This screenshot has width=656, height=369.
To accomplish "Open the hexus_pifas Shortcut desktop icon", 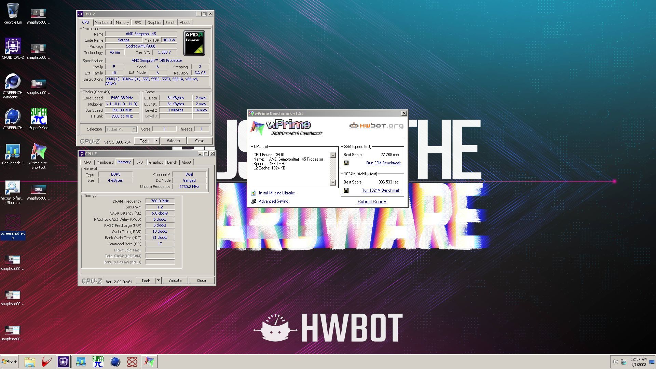I will point(13,192).
